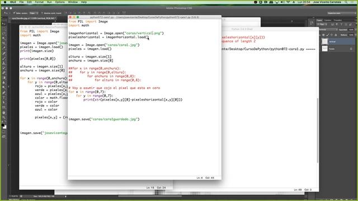The height and width of the screenshot is (201, 358).
Task: Click the 'Voy a asumir' comment line
Action: pyautogui.click(x=114, y=88)
